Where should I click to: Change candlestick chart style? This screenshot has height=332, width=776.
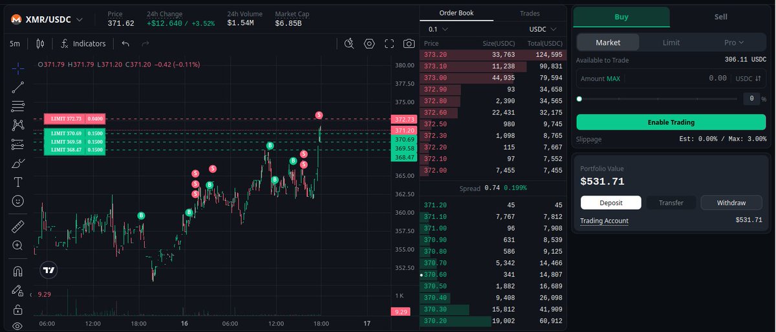click(x=40, y=43)
